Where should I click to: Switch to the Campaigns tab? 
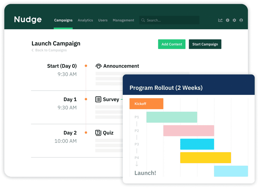[x=63, y=20]
